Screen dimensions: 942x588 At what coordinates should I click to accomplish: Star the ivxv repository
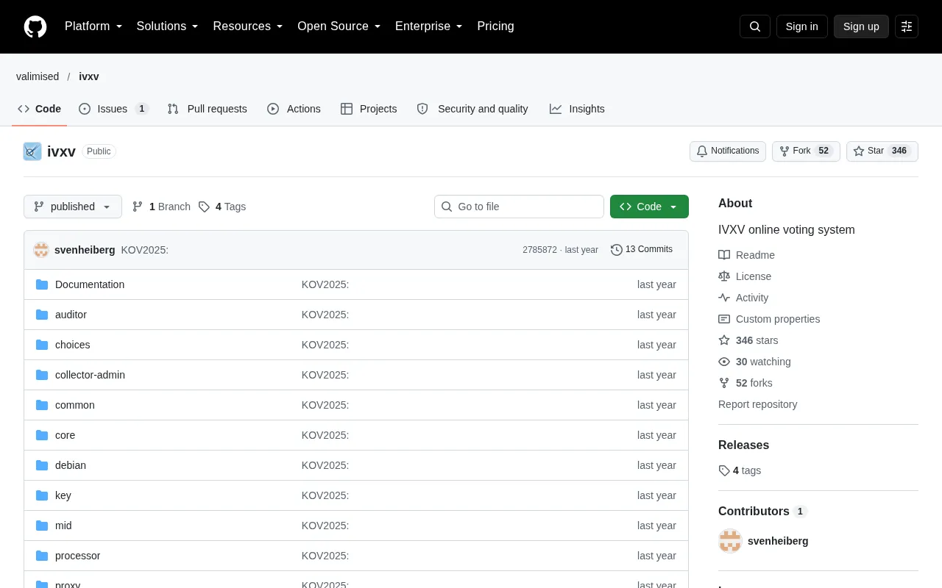tap(882, 151)
